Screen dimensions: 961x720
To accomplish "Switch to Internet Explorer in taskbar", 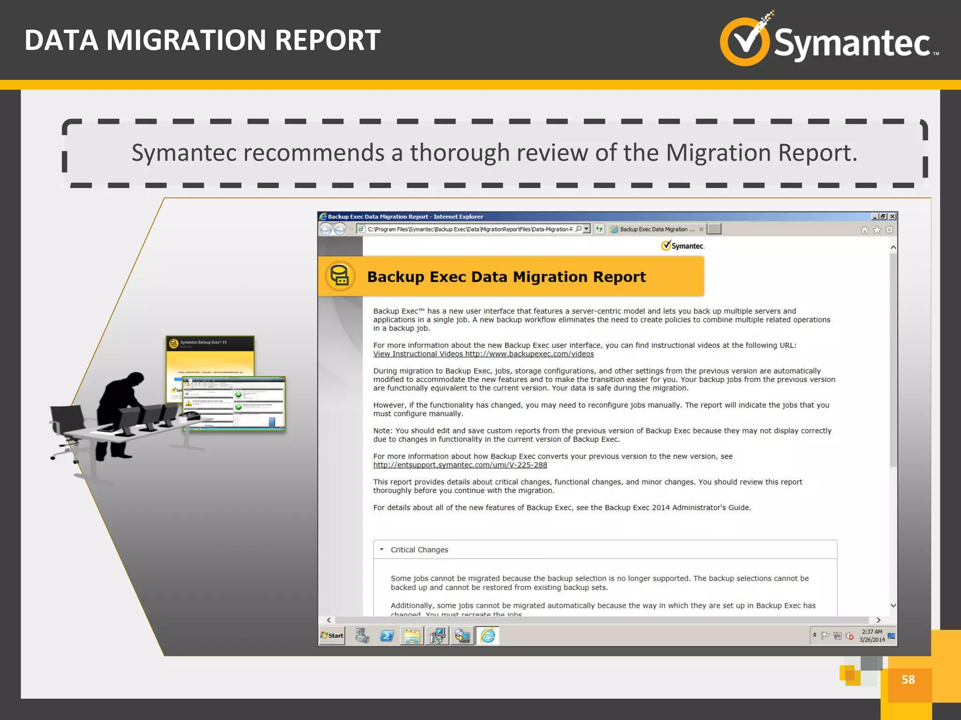I will pos(488,636).
